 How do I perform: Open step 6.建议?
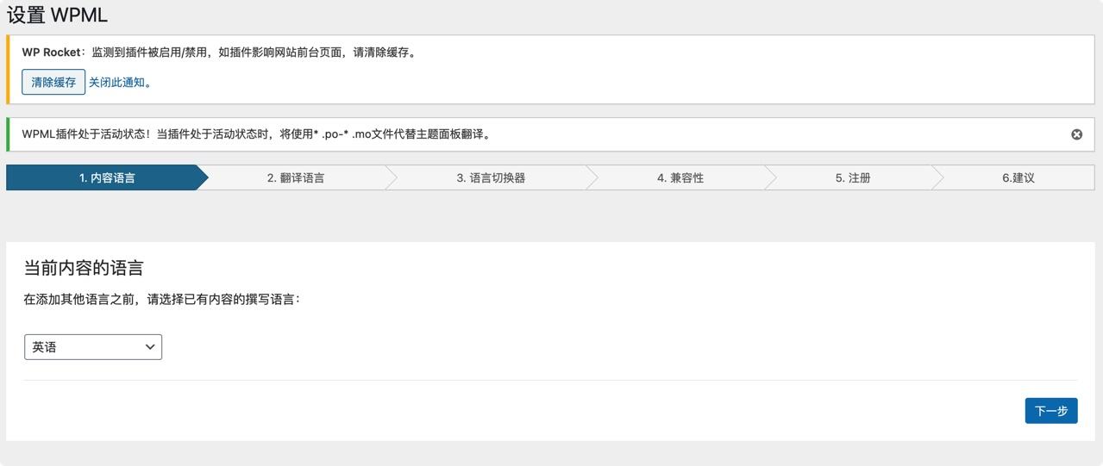1018,177
